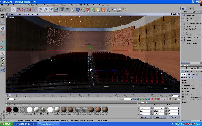Click the search magnifier in Objects panel
This screenshot has height=126, width=202.
click(192, 12)
